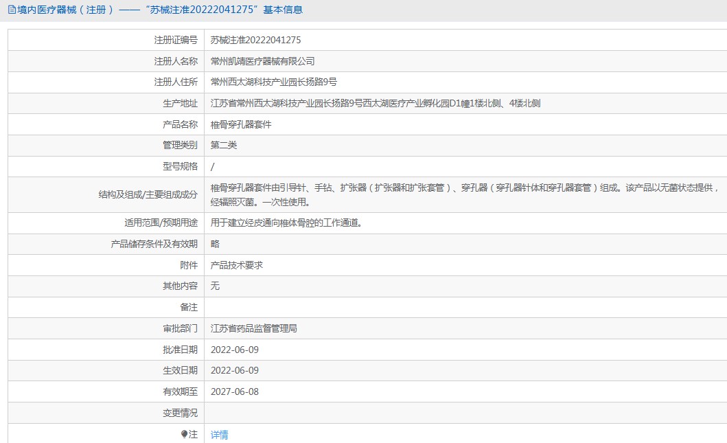Click the management category value 第二类
The width and height of the screenshot is (727, 443).
224,146
